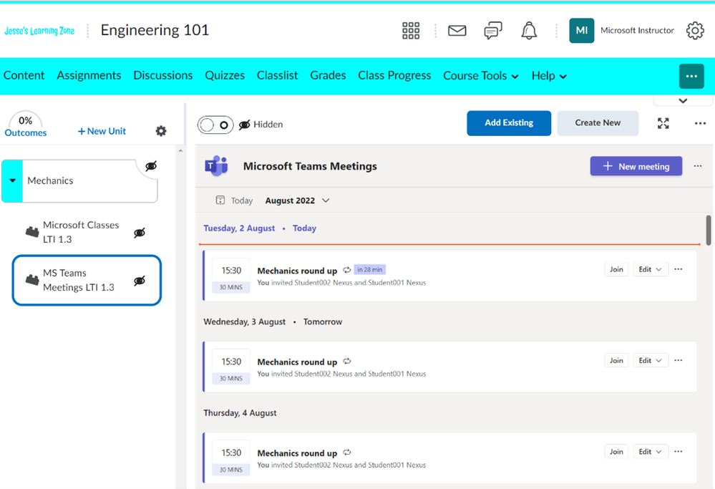This screenshot has width=715, height=489.
Task: Open the Grades nav item
Action: [x=328, y=75]
